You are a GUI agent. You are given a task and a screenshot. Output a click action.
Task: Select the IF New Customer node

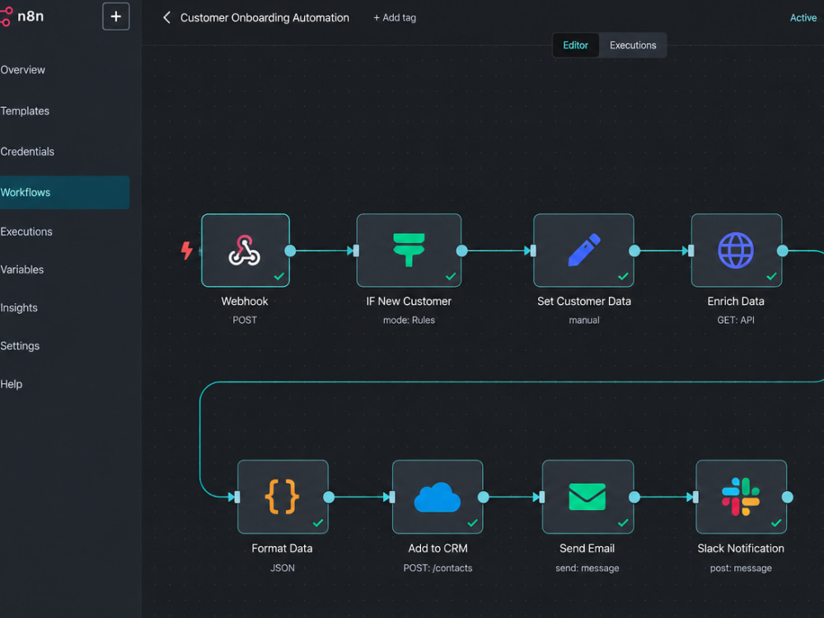pos(409,250)
